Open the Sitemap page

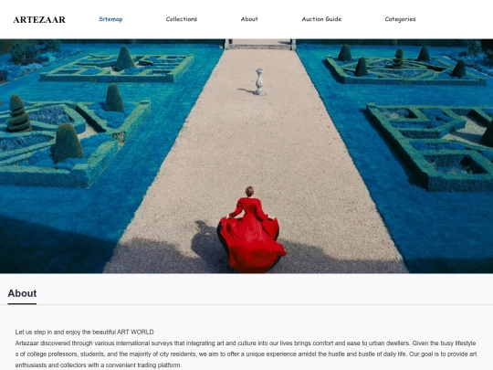110,19
